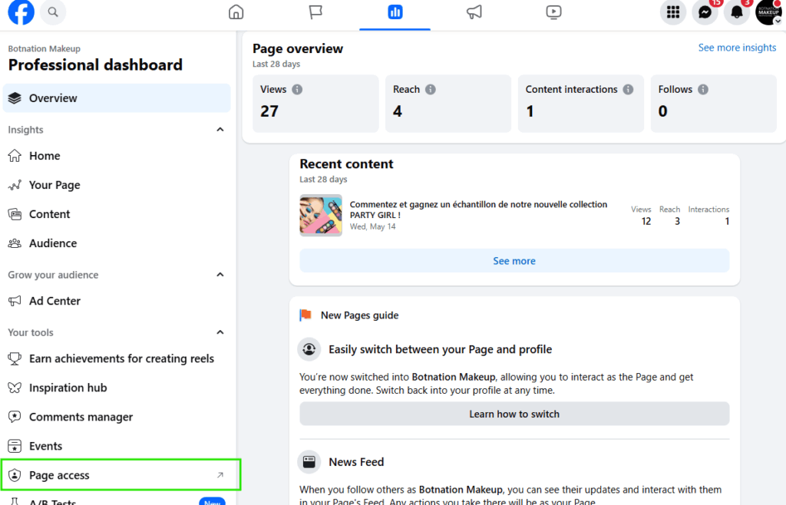Collapse the Your tools section
Image resolution: width=786 pixels, height=505 pixels.
pos(220,332)
